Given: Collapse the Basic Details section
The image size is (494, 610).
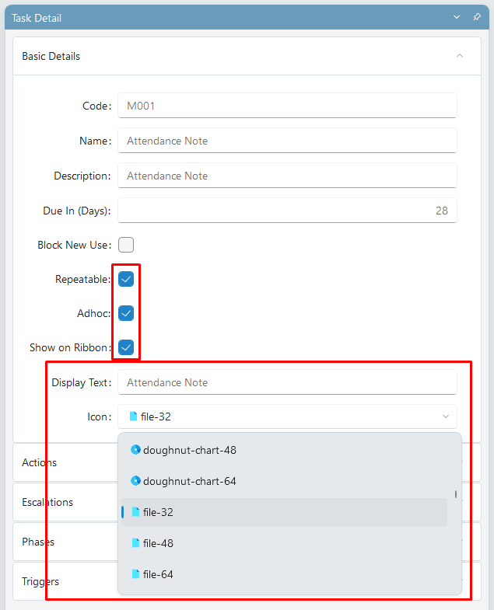Looking at the screenshot, I should pyautogui.click(x=460, y=56).
